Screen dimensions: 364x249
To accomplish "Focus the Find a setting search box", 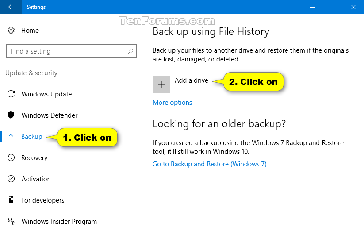I will (71, 51).
